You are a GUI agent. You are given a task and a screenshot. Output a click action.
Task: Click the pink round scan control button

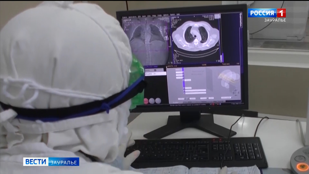(x=146, y=101)
